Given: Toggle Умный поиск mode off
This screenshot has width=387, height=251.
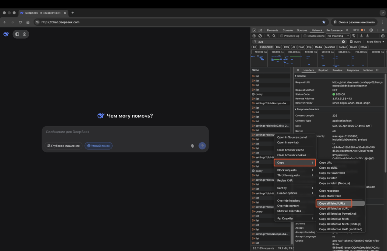Looking at the screenshot, I should coord(99,146).
